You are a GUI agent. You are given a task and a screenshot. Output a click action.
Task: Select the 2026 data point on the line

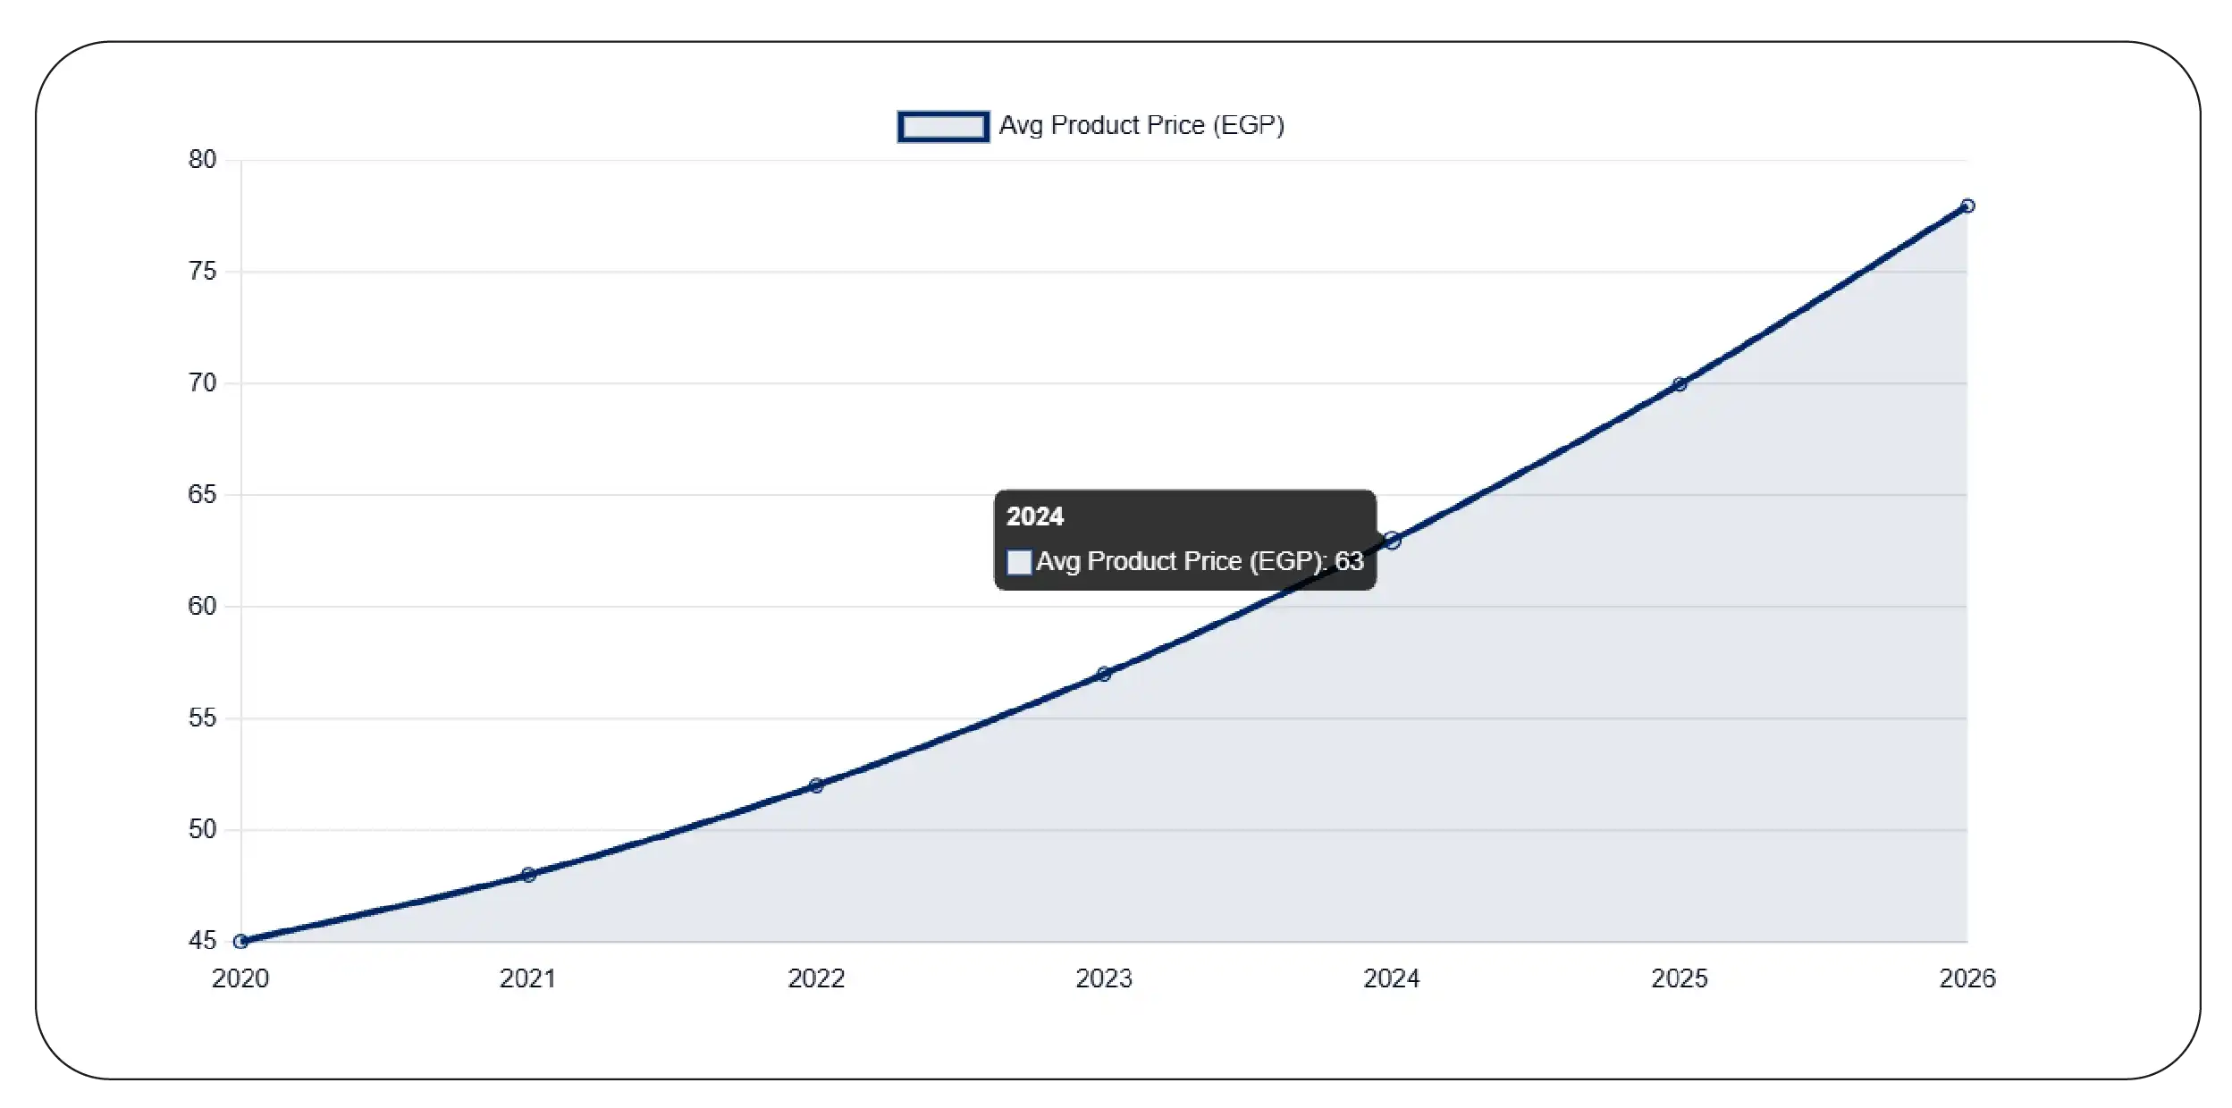pyautogui.click(x=1967, y=206)
